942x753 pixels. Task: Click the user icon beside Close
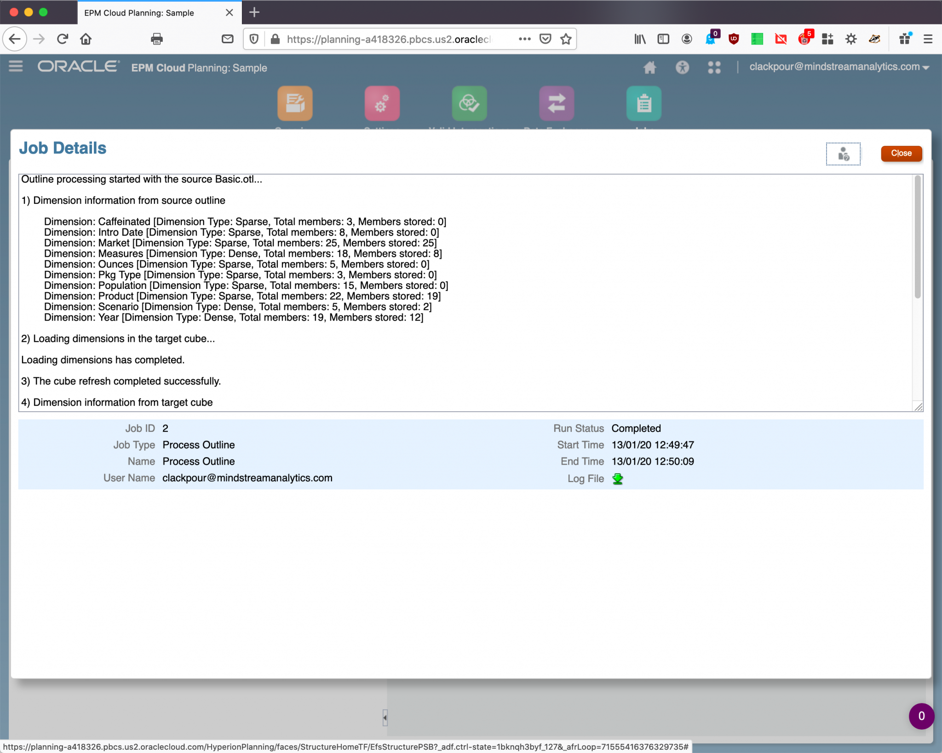point(843,154)
